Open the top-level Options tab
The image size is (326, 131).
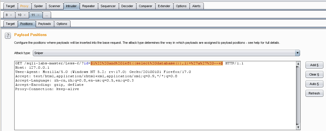click(181, 6)
